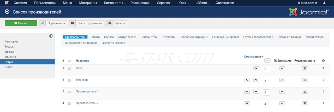Toggle publication status for Core
This screenshot has height=112, width=334.
pos(282,69)
